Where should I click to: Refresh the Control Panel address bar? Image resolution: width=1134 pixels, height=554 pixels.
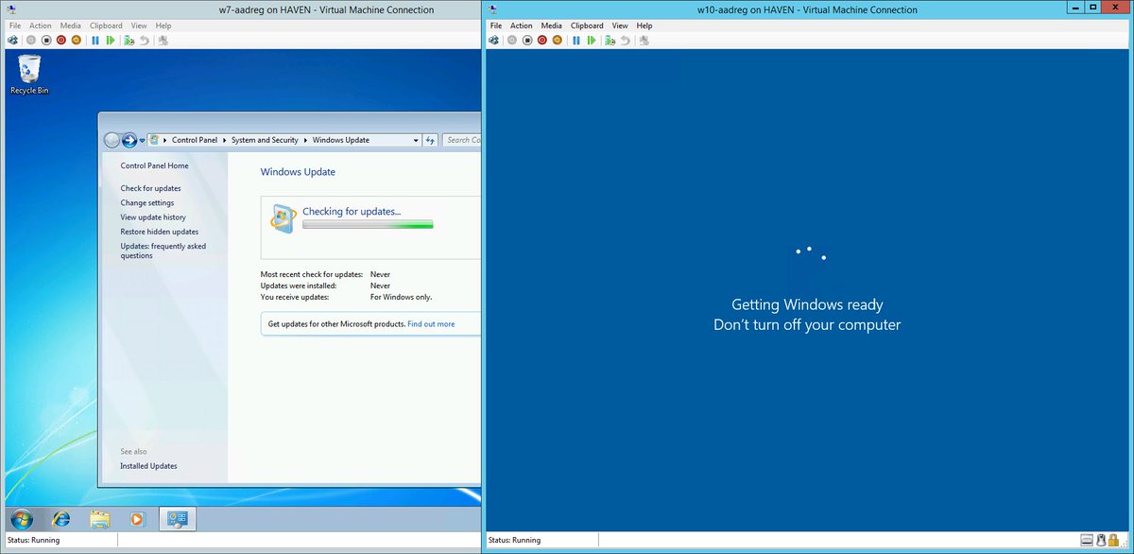431,140
